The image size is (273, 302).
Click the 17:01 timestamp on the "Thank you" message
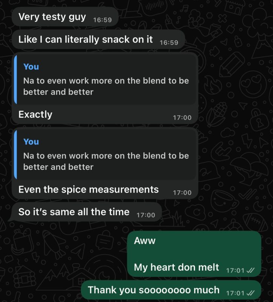(x=235, y=293)
